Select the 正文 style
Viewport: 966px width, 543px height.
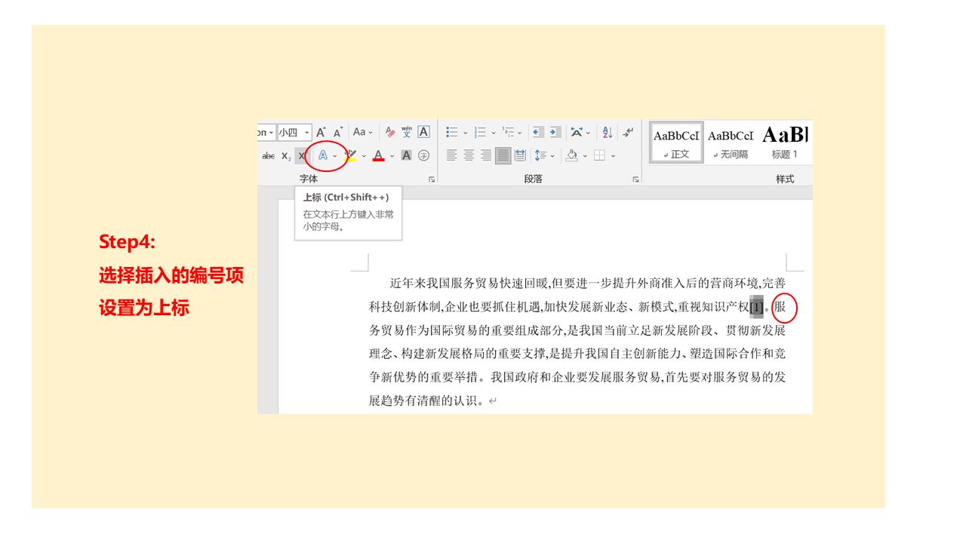676,142
